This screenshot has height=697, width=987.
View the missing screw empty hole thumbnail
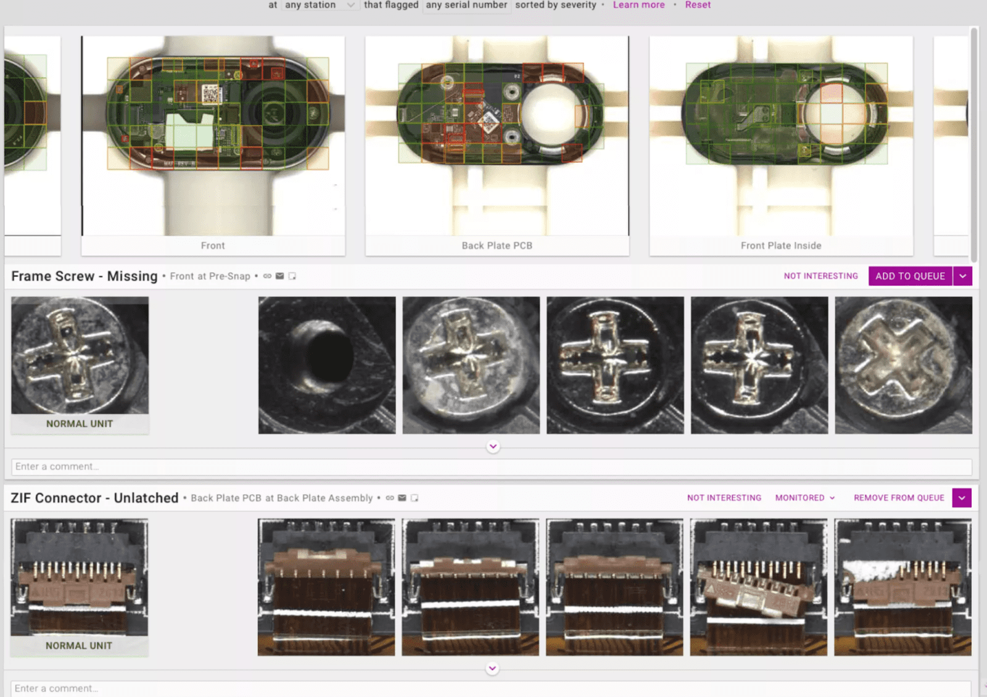[327, 365]
